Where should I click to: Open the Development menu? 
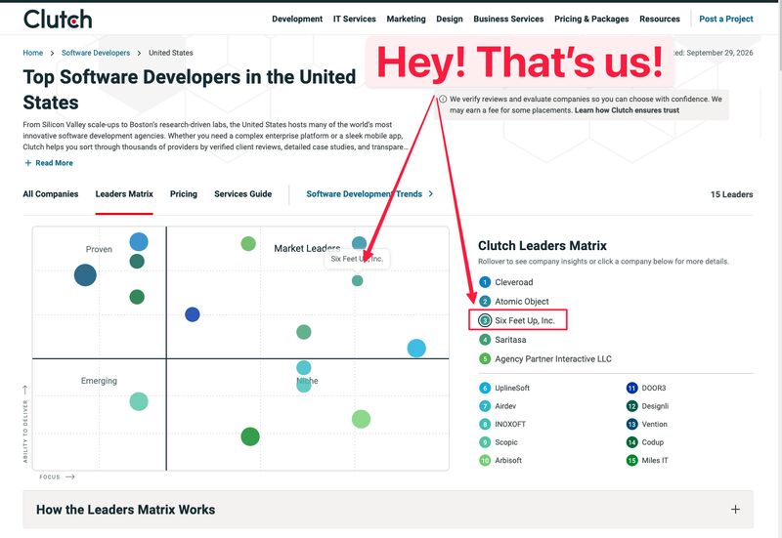[297, 19]
